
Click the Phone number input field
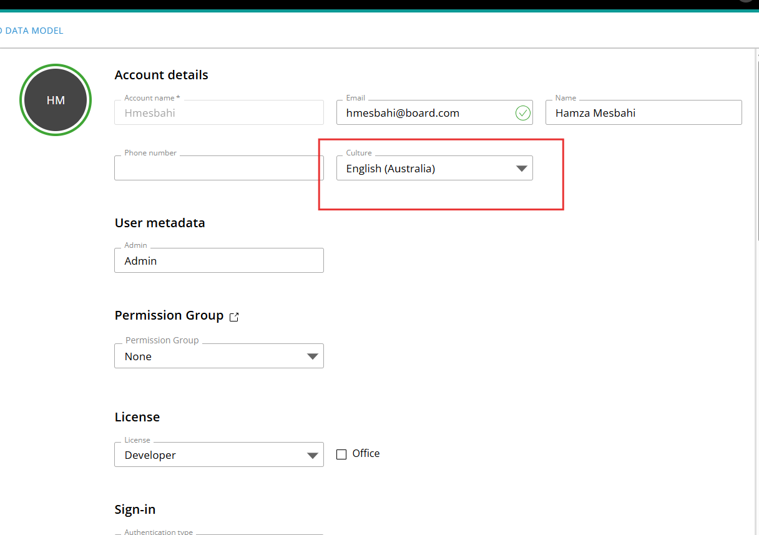pyautogui.click(x=219, y=168)
